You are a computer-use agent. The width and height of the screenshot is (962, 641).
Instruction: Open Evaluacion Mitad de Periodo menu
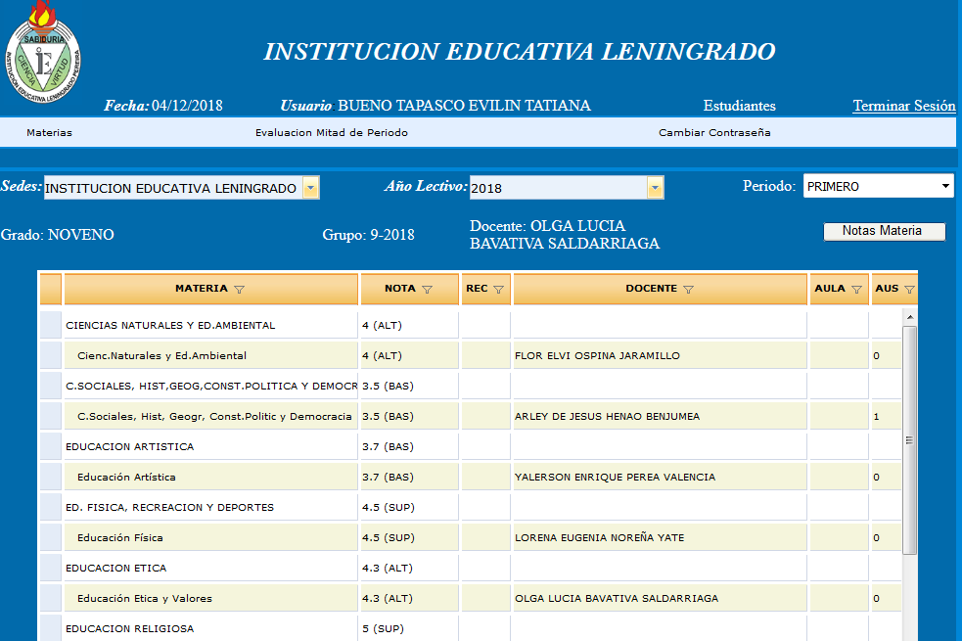pyautogui.click(x=331, y=132)
